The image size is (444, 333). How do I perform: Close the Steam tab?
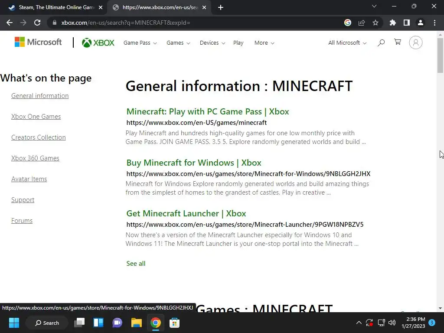click(x=101, y=7)
